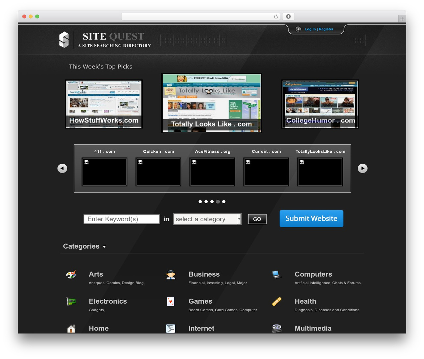Open the Quicken . com carousel thumbnail
Image resolution: width=424 pixels, height=359 pixels.
tap(158, 172)
